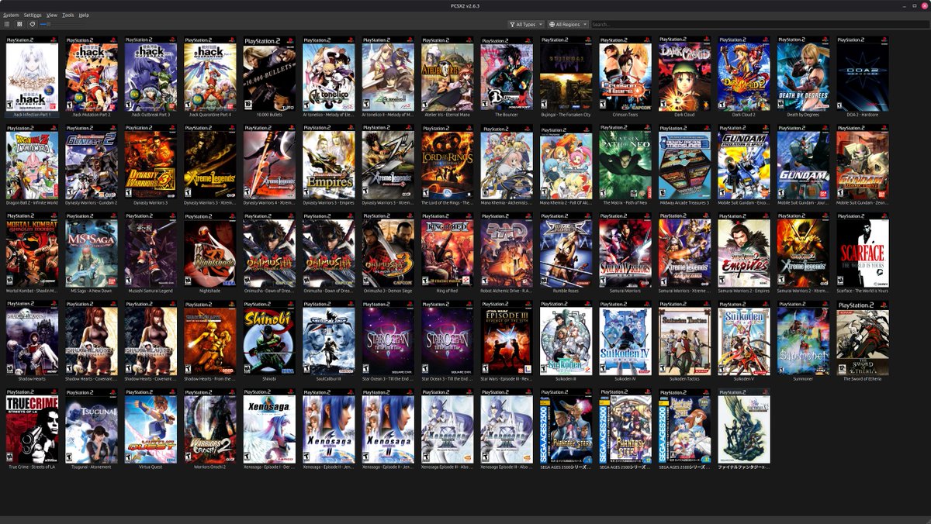Select the Dark Cloud 2 cover

(744, 74)
